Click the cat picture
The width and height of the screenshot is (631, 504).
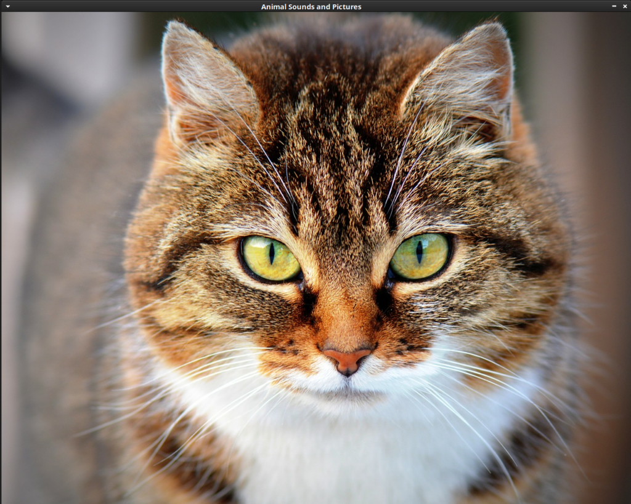click(x=316, y=258)
